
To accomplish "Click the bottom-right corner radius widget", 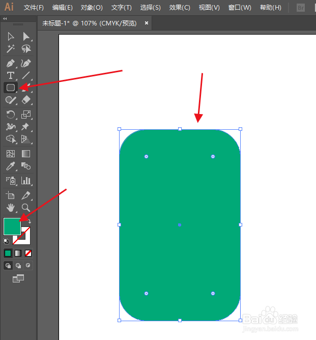I will 213,293.
